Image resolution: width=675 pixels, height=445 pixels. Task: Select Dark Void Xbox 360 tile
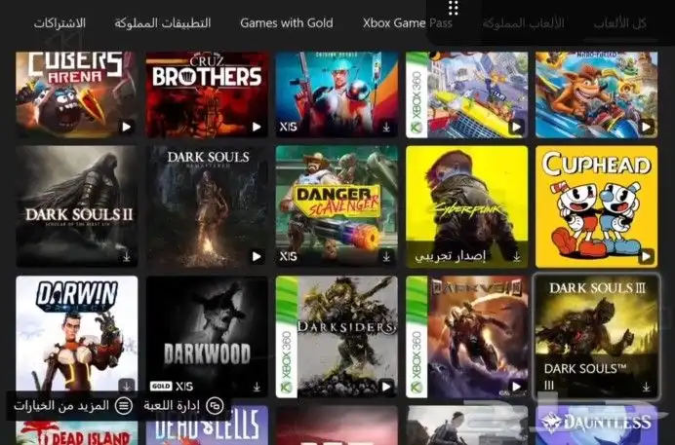pos(466,336)
